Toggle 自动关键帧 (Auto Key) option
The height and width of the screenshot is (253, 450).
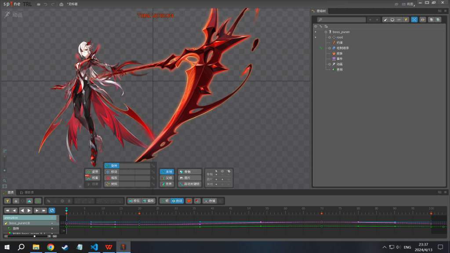[x=190, y=184]
